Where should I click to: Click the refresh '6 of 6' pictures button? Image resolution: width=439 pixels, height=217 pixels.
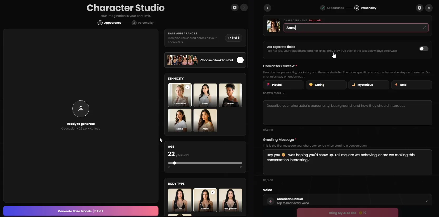coord(234,38)
